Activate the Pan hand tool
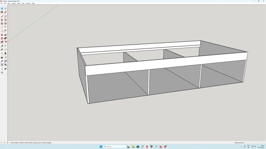 tap(5, 58)
